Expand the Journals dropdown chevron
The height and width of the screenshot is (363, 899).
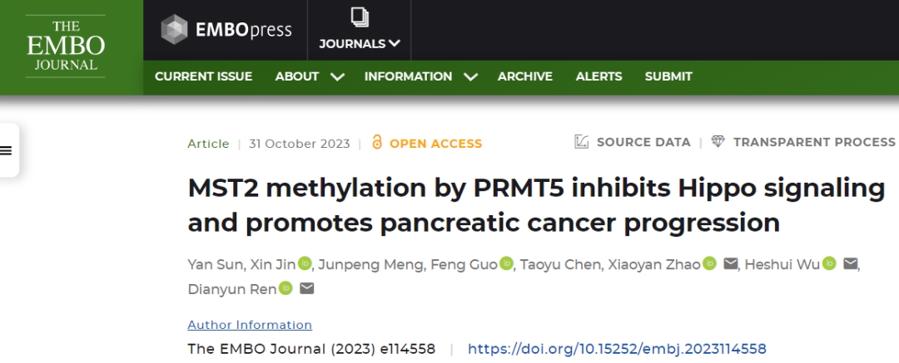tap(395, 43)
